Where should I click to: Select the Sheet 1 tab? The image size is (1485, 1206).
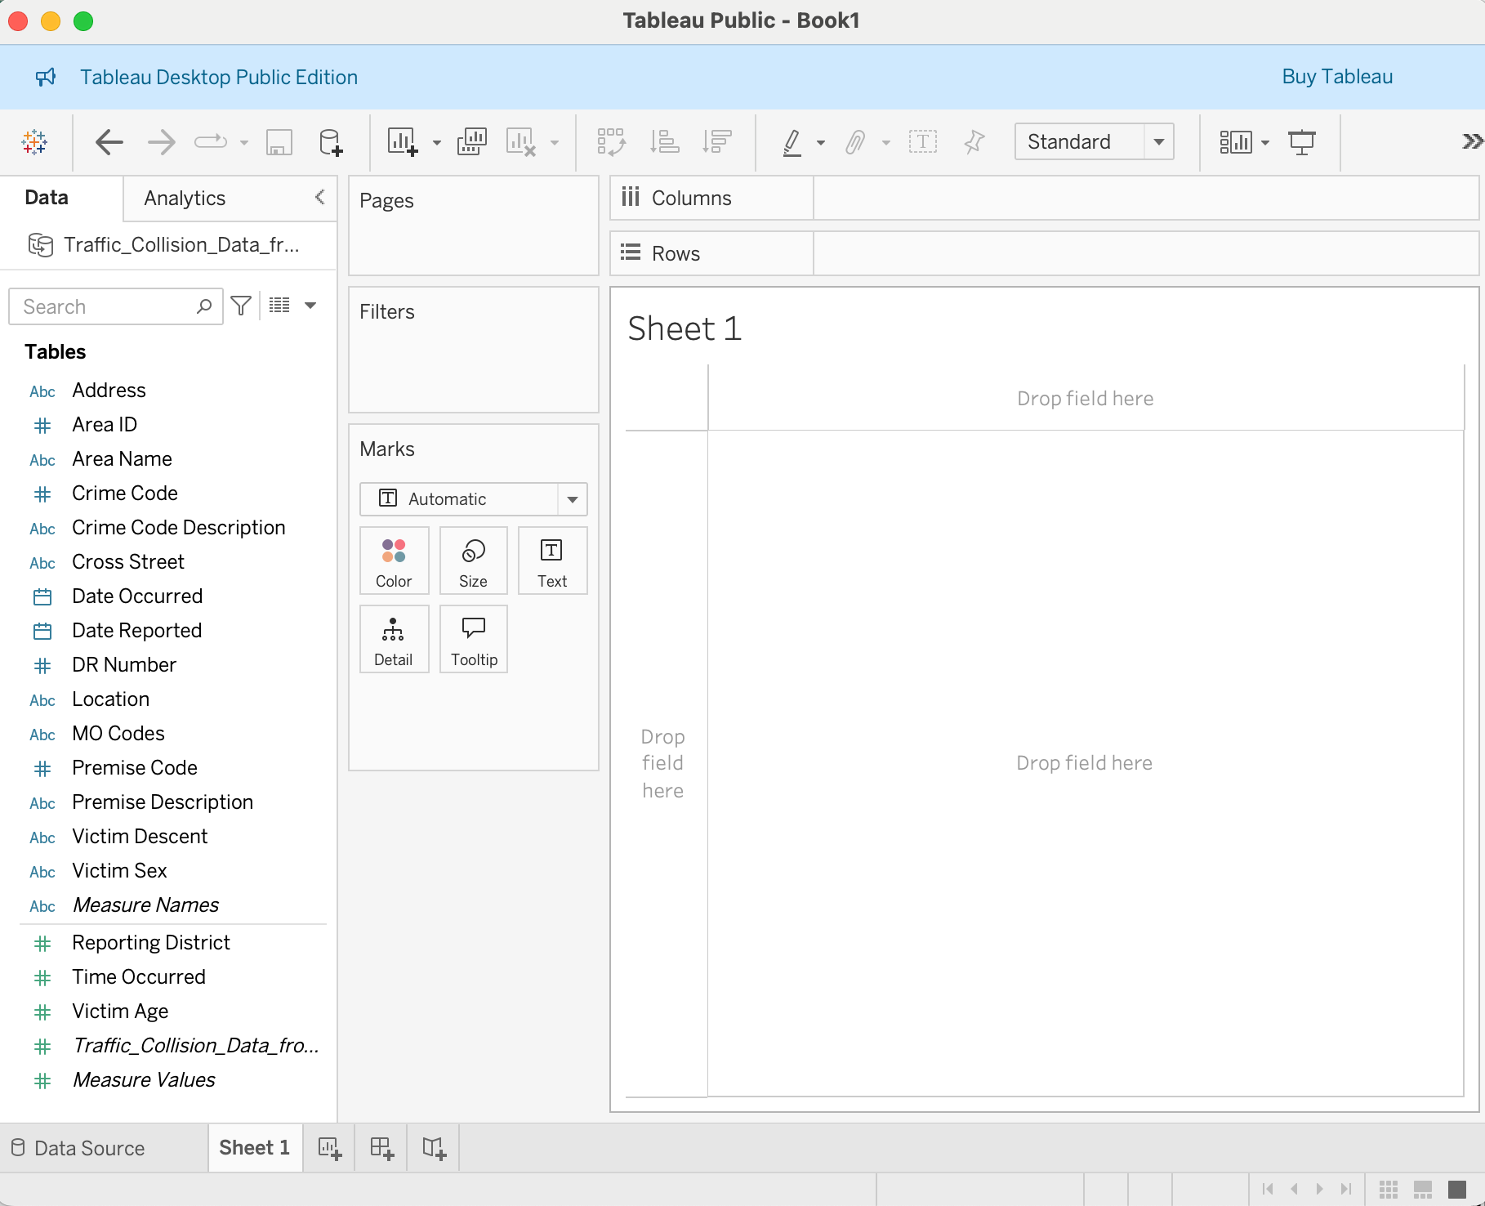[255, 1148]
